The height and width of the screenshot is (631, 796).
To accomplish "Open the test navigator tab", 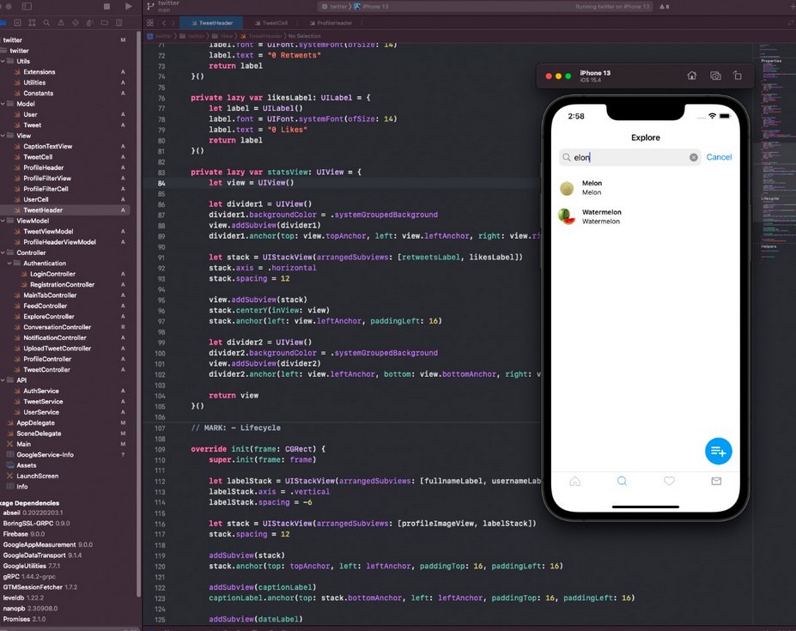I will (x=76, y=23).
